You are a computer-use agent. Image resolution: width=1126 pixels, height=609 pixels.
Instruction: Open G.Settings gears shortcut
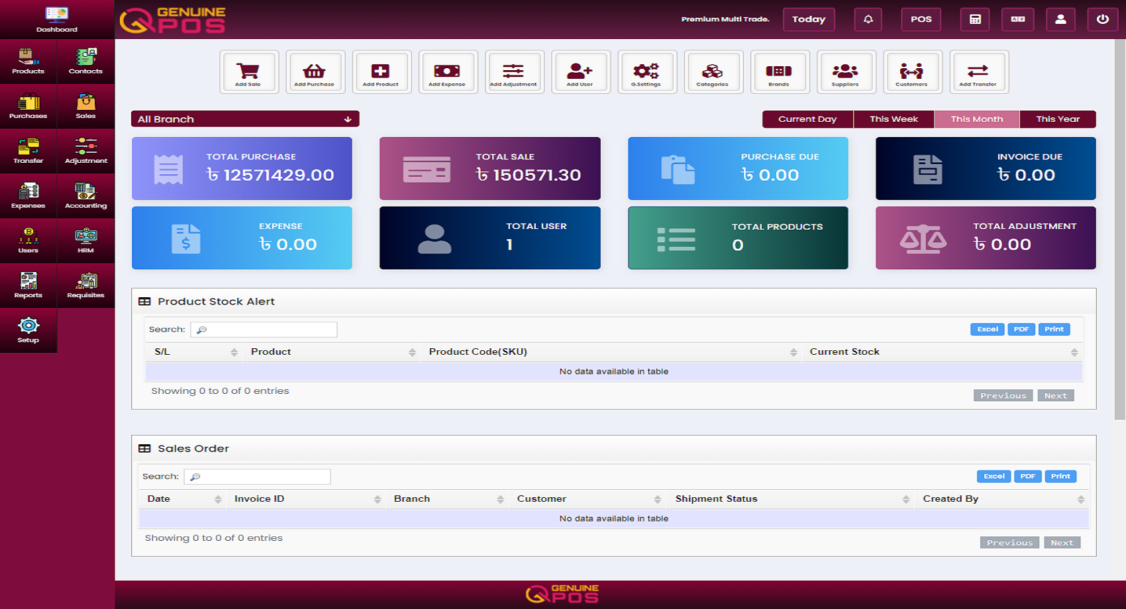(646, 72)
